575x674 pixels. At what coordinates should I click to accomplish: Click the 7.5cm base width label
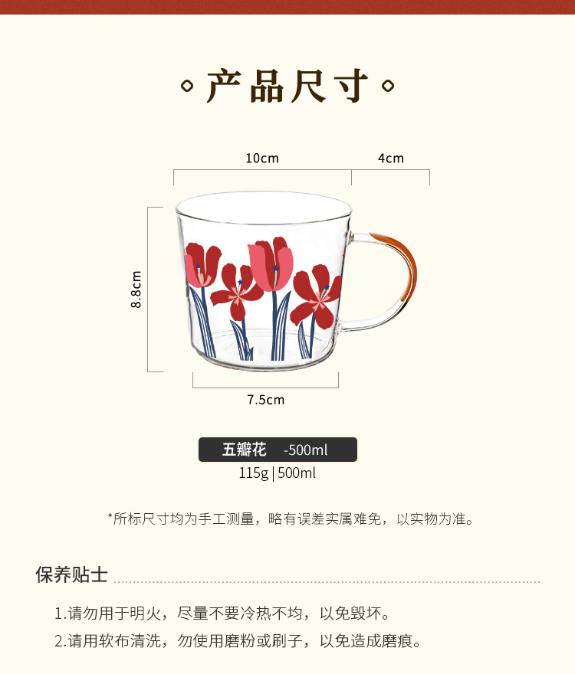tap(265, 400)
